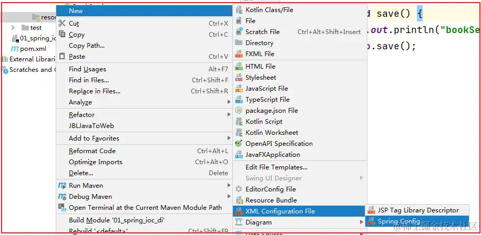Click the Diagram icon

coord(239,222)
